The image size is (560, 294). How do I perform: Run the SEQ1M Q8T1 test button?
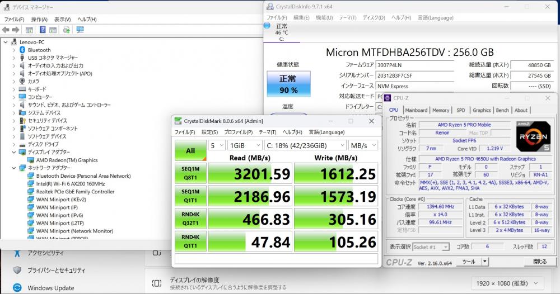[190, 173]
